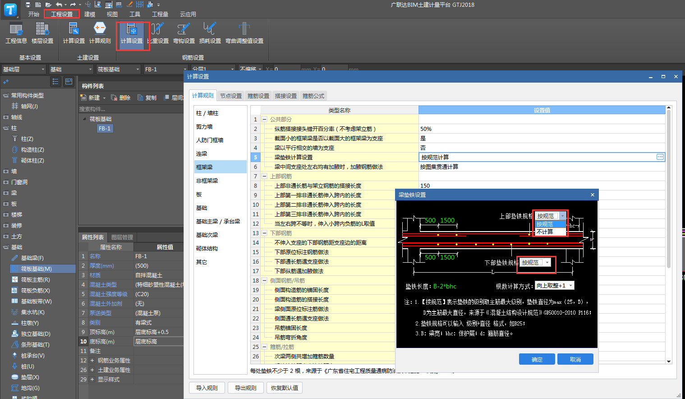This screenshot has width=685, height=399.
Task: Click the New file icon in quick access toolbar
Action: 38,5
